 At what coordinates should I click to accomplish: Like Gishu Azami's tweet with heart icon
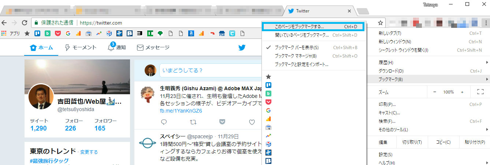point(252,122)
